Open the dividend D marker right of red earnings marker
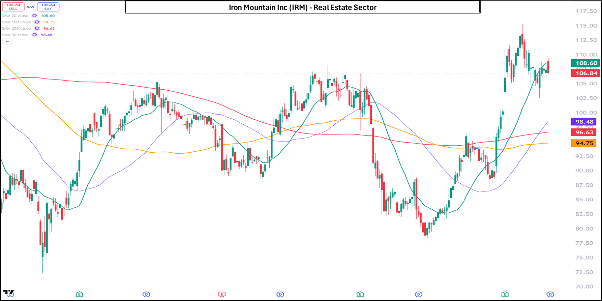The image size is (602, 301). click(280, 294)
